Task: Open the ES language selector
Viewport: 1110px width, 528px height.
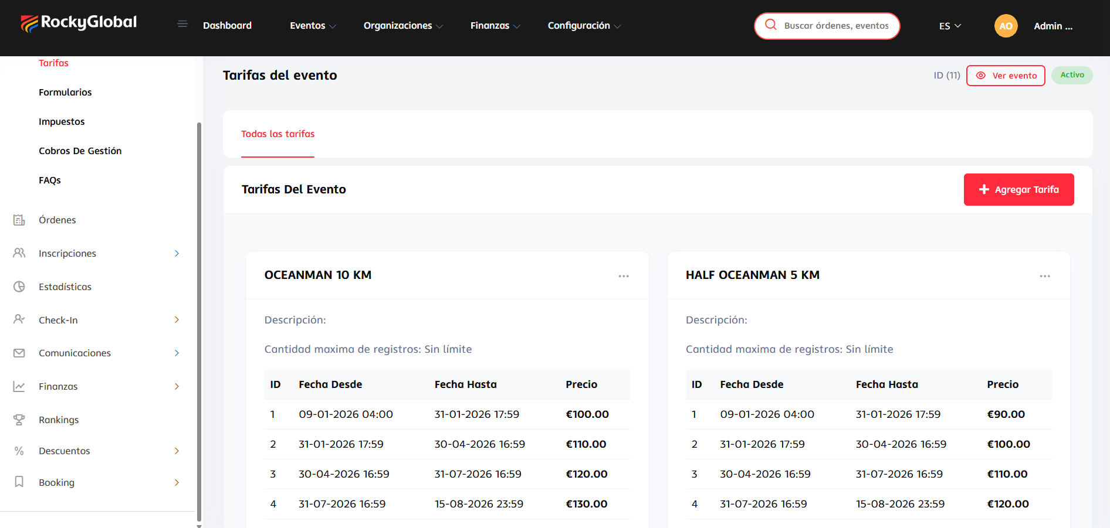Action: 950,26
